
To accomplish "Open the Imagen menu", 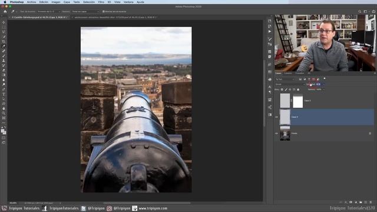I will (56, 2).
